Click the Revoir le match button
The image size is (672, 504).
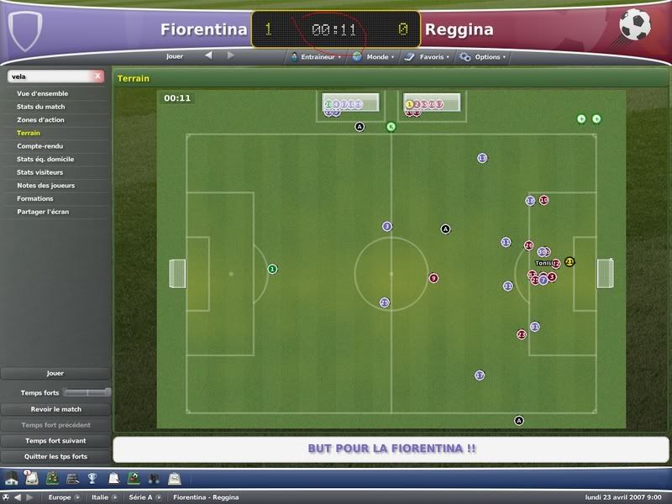coord(55,409)
